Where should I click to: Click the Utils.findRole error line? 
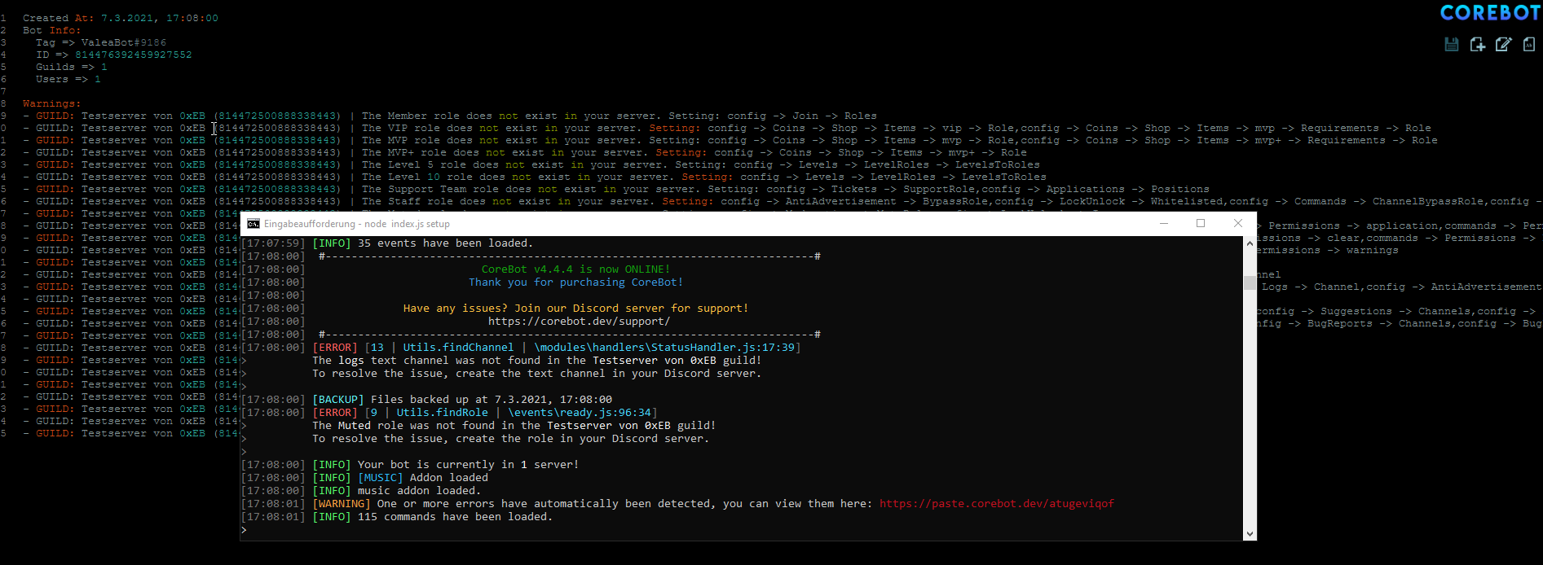click(x=449, y=413)
